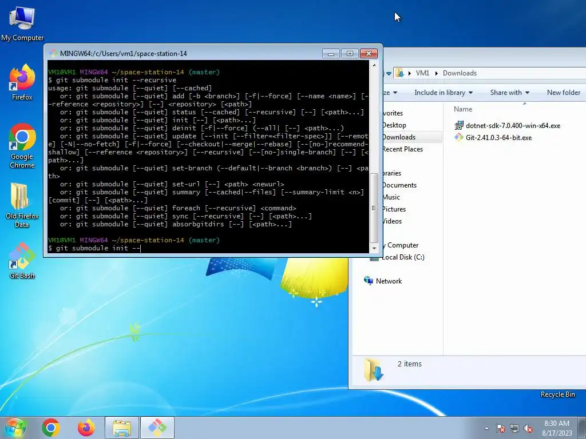Screen dimensions: 586x439
Task: Click the network tray icon
Action: [x=514, y=428]
